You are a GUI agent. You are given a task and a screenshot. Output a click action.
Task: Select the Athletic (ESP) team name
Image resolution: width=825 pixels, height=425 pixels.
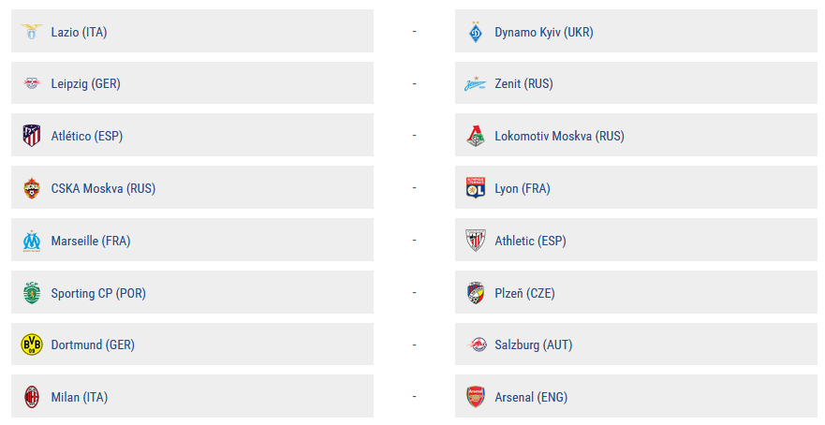click(x=530, y=241)
